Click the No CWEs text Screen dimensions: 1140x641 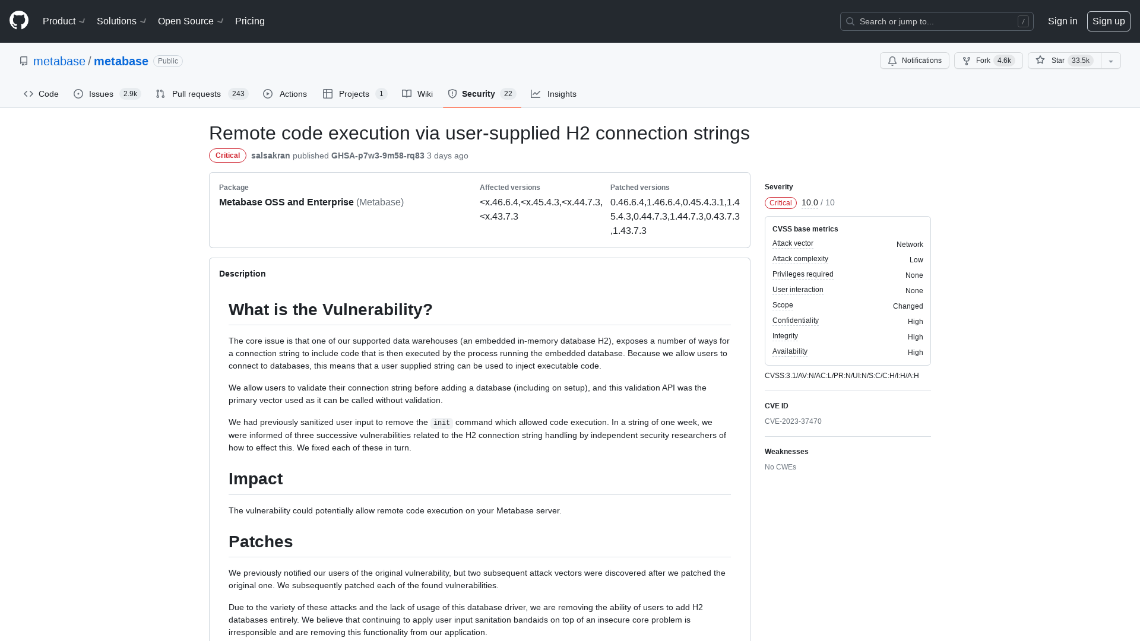[x=780, y=467]
